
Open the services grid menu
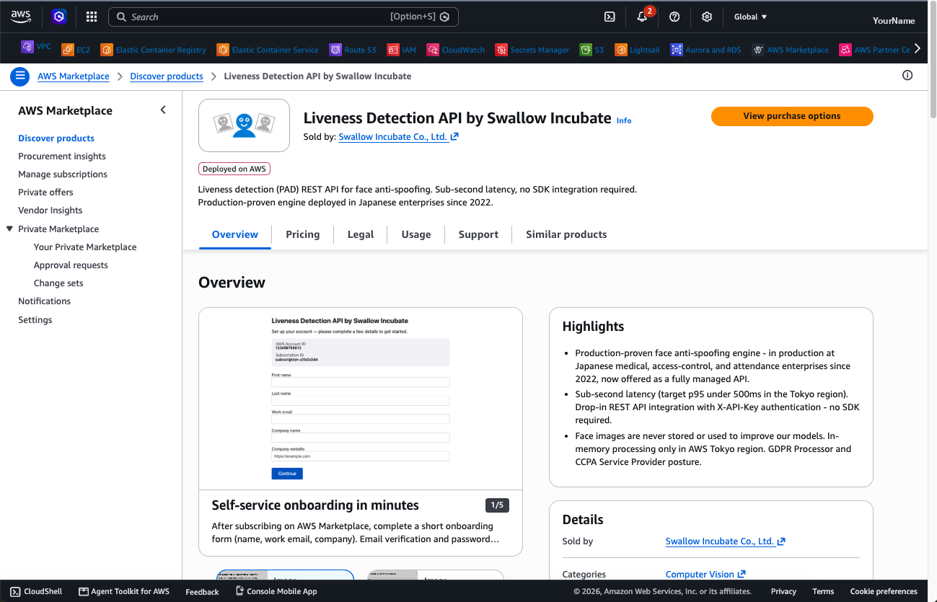pos(92,17)
